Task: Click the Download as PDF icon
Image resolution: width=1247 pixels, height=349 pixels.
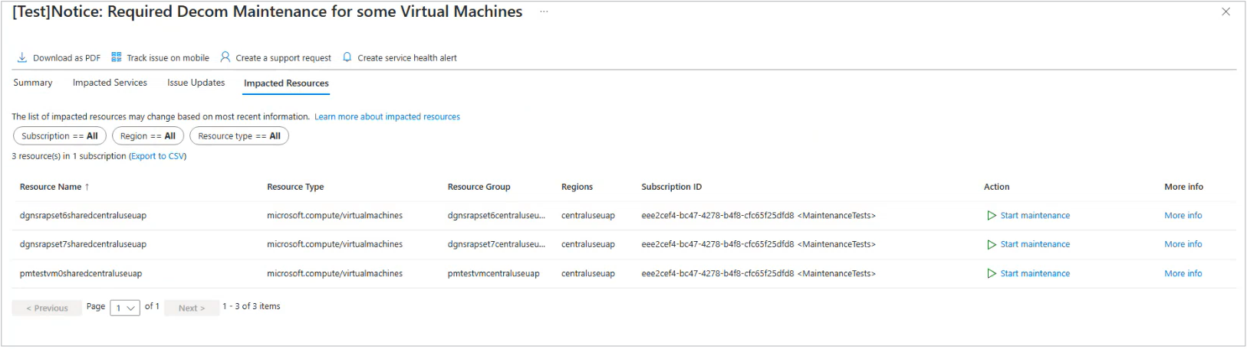Action: (22, 57)
